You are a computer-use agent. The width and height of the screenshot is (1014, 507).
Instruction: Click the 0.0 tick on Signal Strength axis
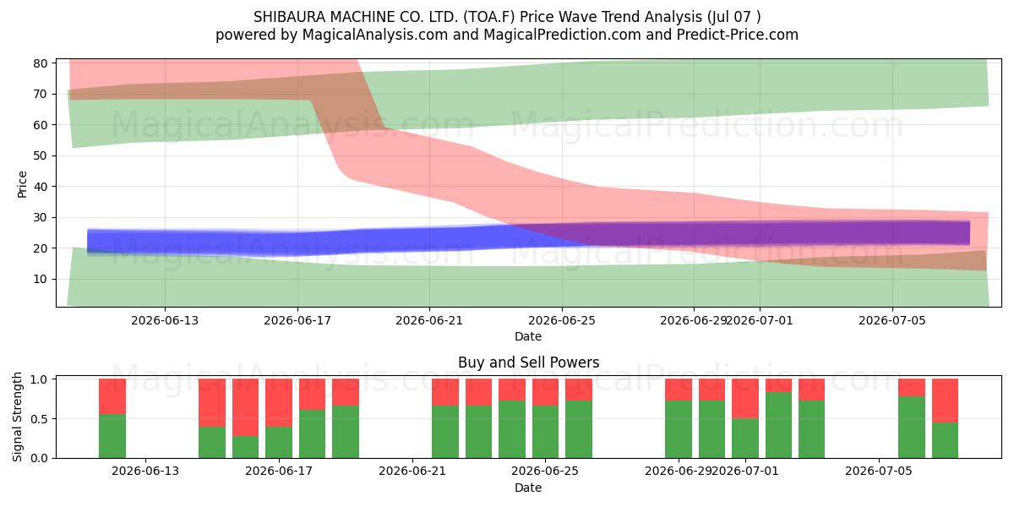(x=37, y=458)
